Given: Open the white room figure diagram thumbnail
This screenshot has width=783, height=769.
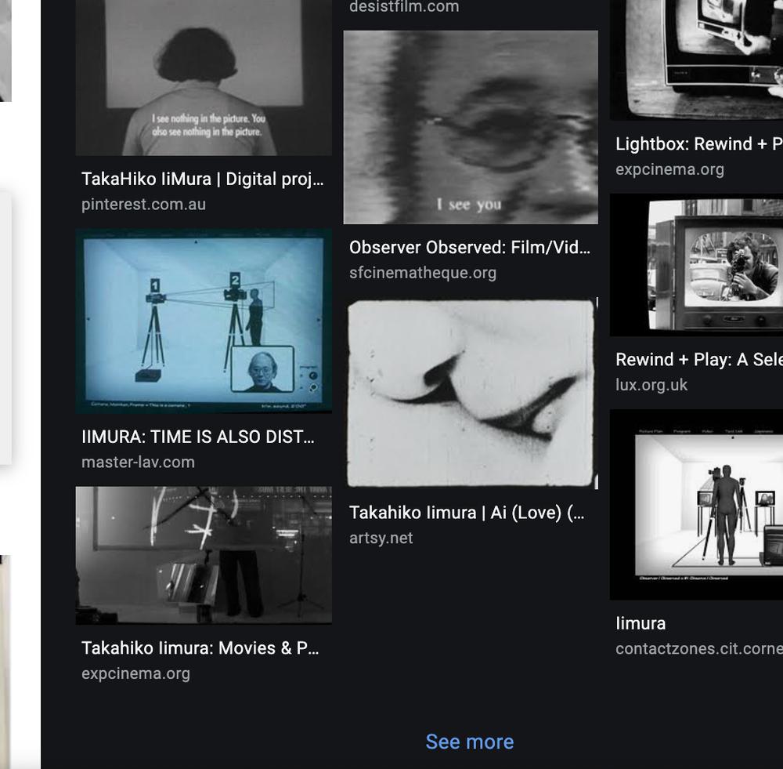Looking at the screenshot, I should (x=697, y=505).
